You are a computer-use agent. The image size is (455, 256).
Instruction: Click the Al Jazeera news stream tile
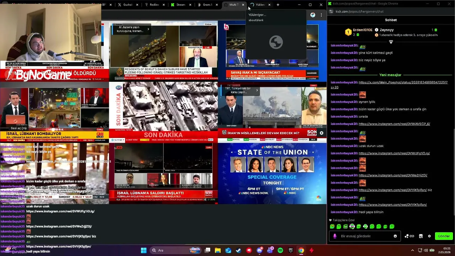click(164, 51)
